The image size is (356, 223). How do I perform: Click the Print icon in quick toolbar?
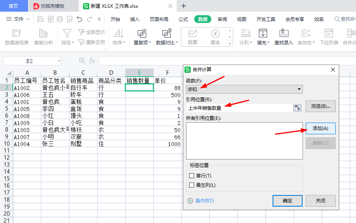60,19
